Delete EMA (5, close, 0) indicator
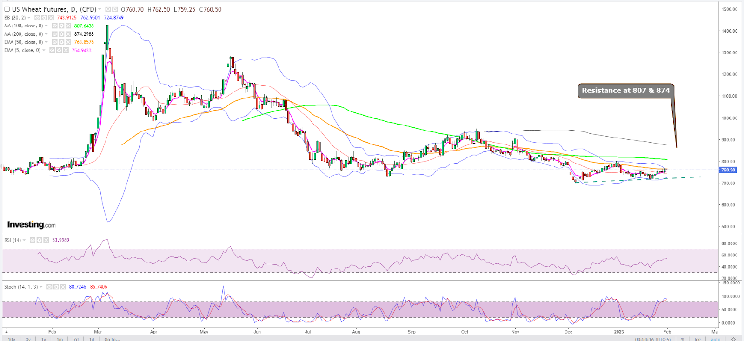This screenshot has height=341, width=744. pyautogui.click(x=66, y=50)
